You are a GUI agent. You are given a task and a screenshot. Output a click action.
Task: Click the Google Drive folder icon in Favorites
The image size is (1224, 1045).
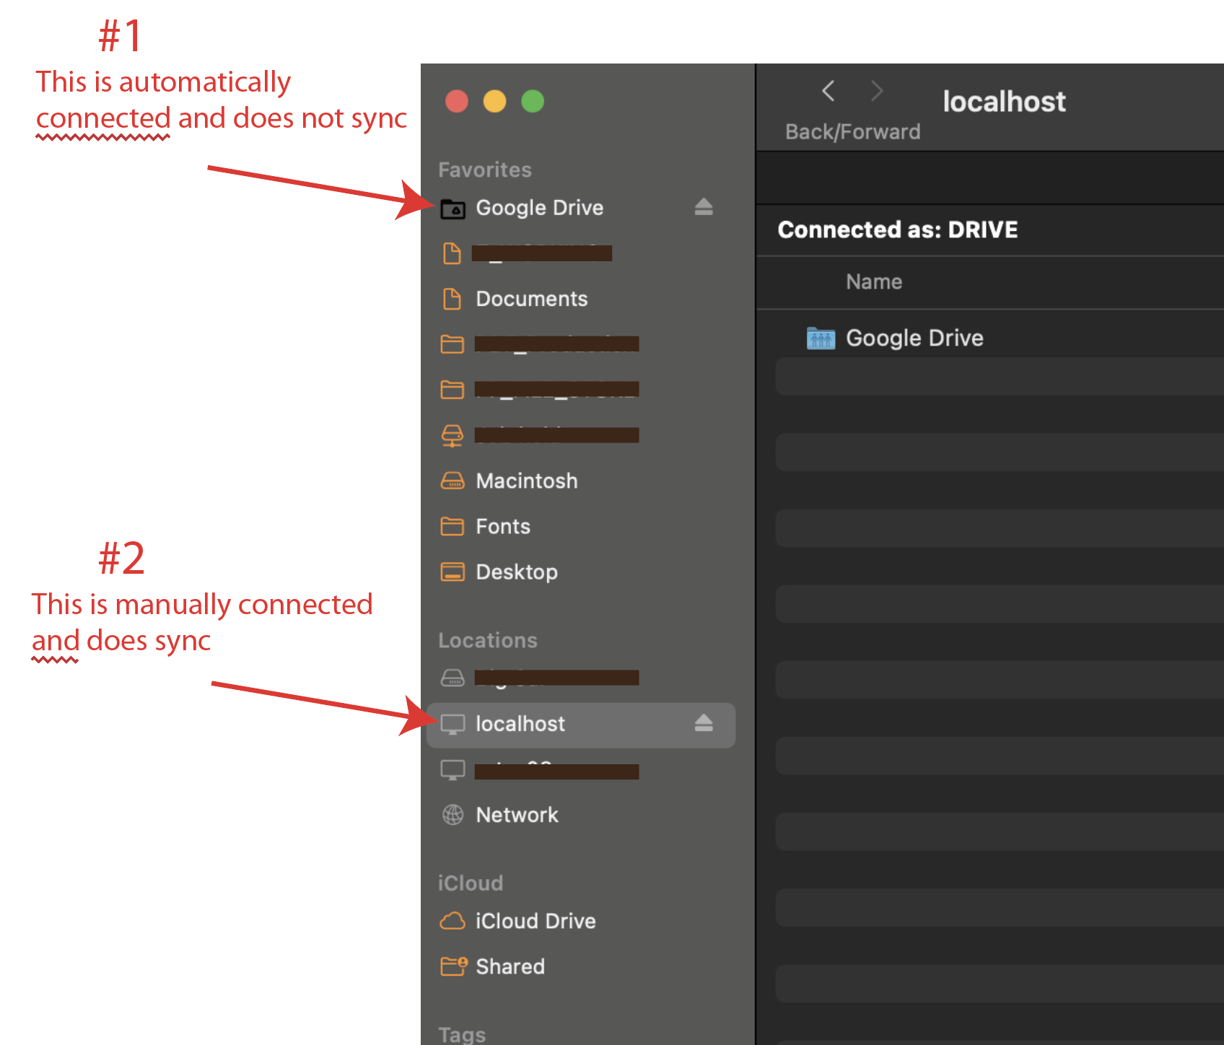(x=453, y=209)
